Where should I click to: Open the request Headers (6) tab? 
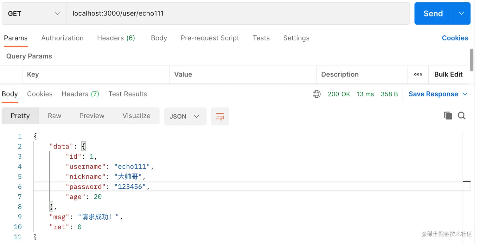click(116, 38)
